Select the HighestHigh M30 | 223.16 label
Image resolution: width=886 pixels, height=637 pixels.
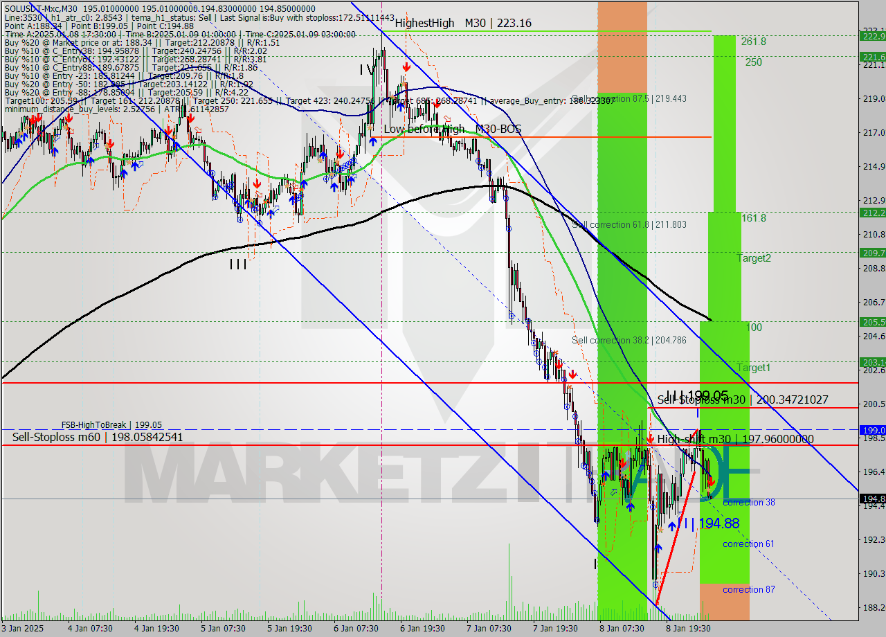463,23
